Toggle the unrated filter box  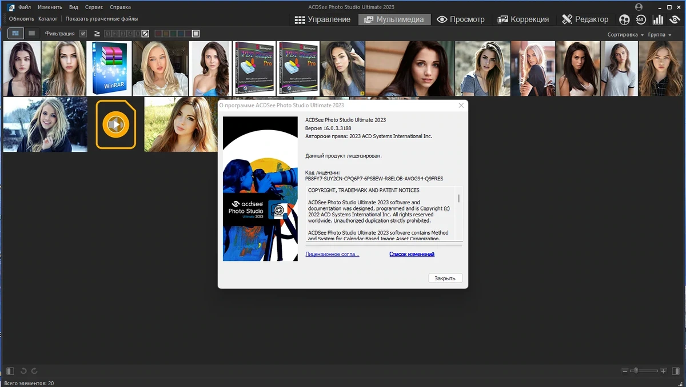point(145,34)
